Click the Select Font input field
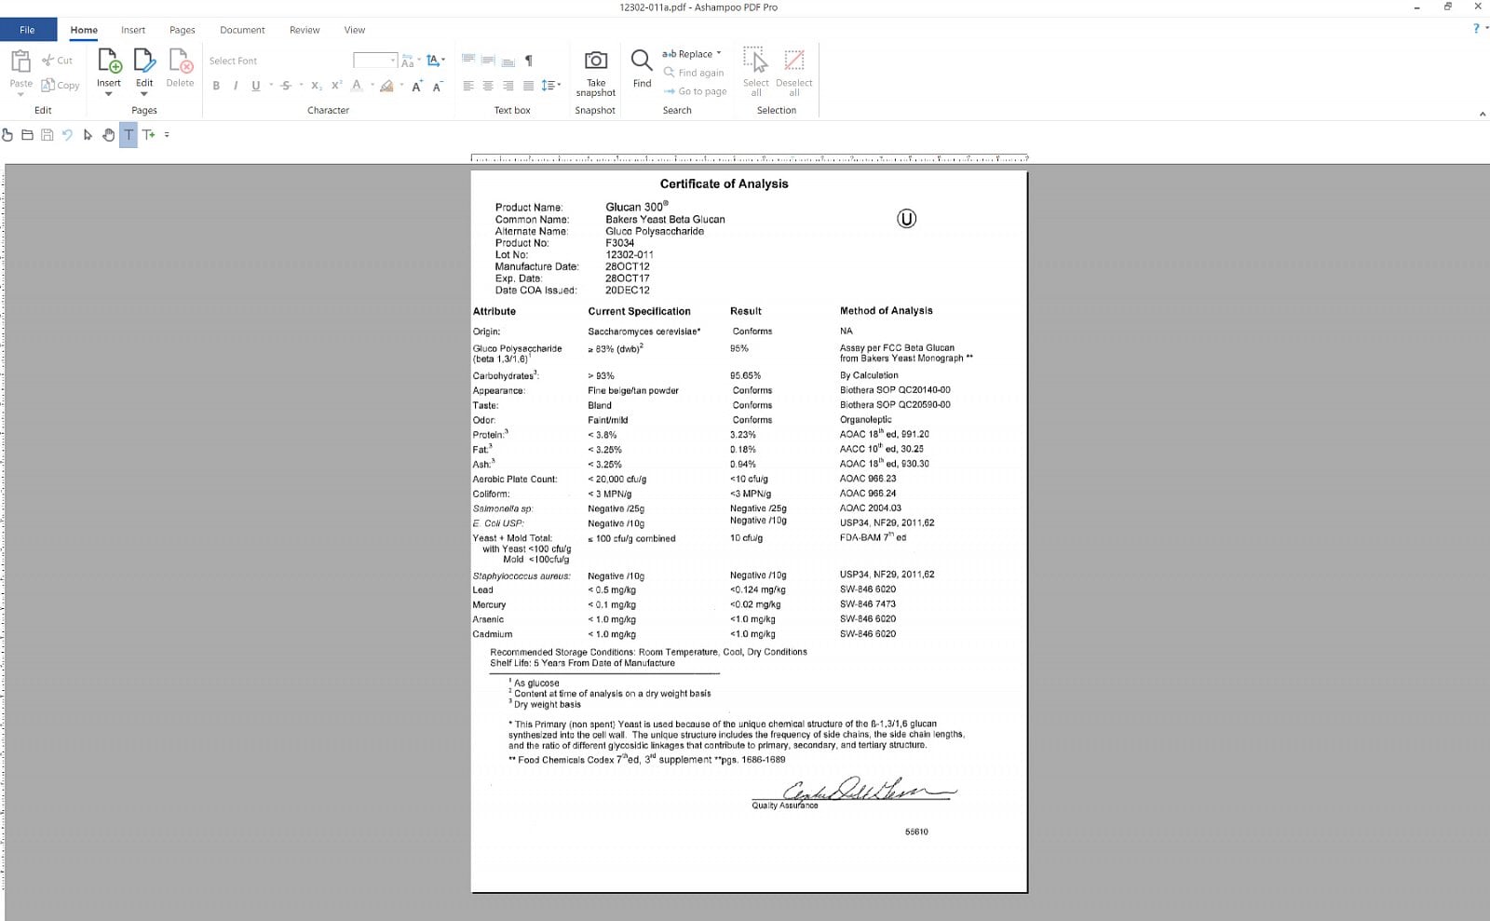 point(278,61)
